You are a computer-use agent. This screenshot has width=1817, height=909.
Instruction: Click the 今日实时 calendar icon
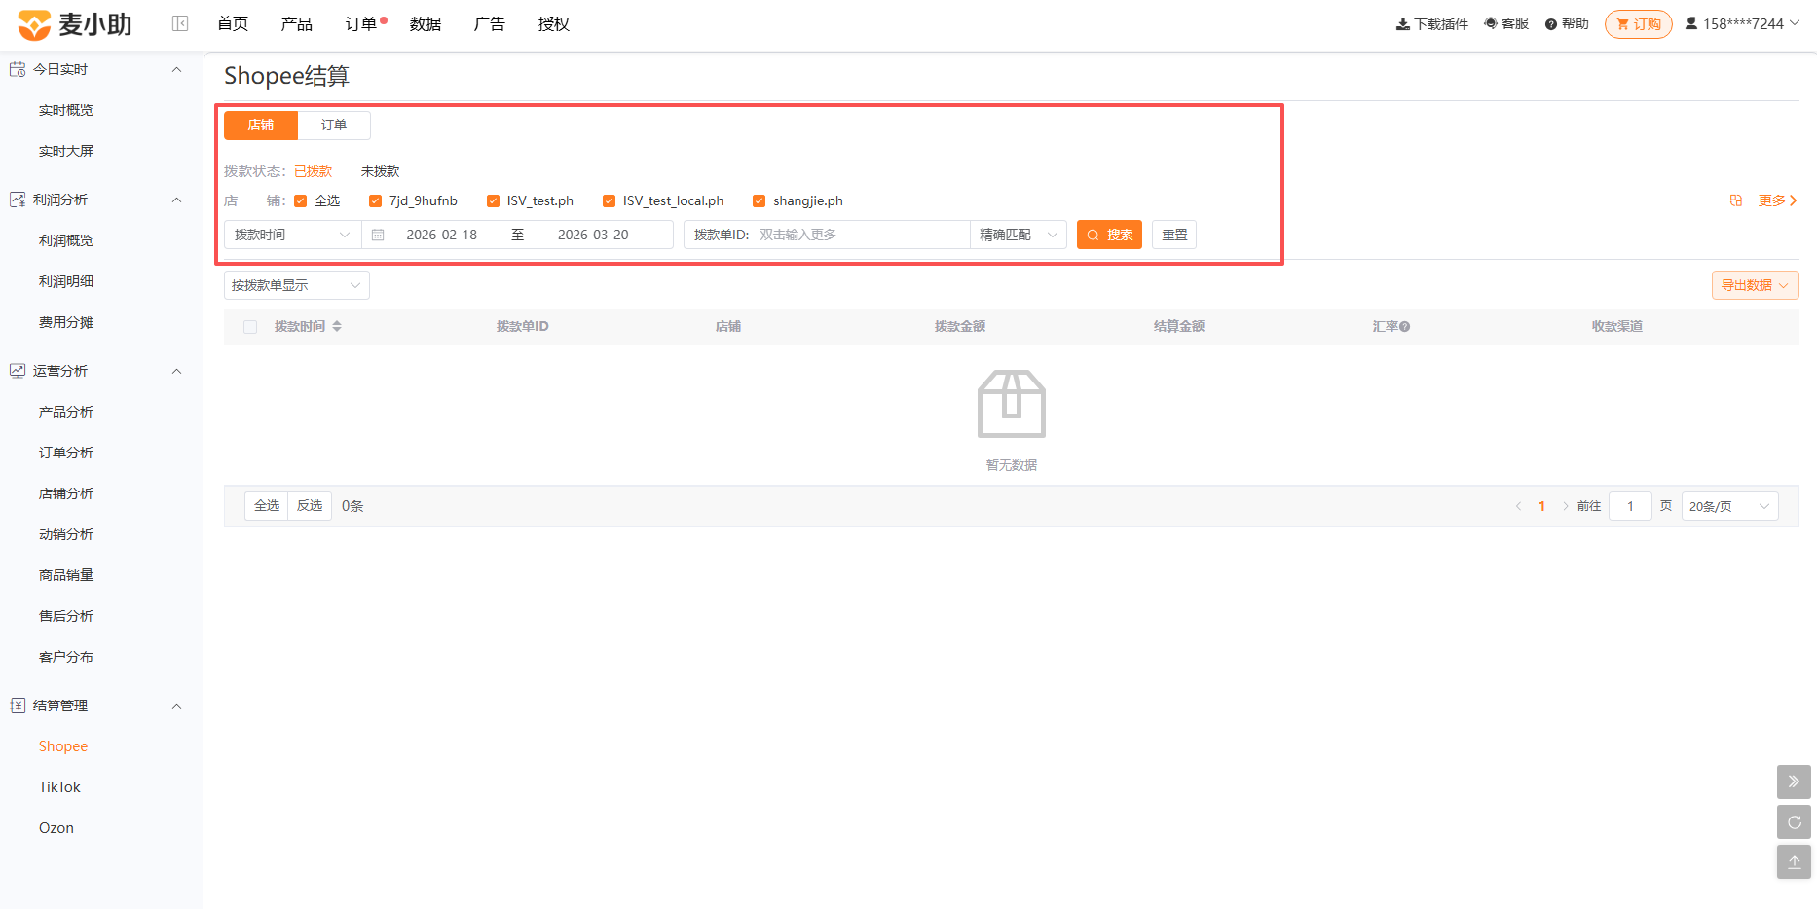(x=18, y=69)
